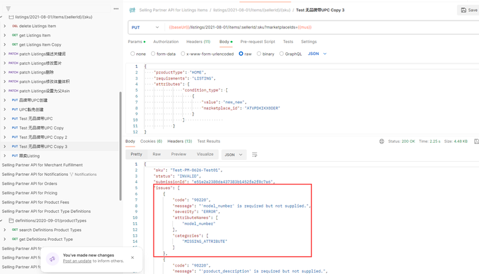Click the globe network icon near Status
Viewport: 479px width, 274px height.
tap(382, 141)
